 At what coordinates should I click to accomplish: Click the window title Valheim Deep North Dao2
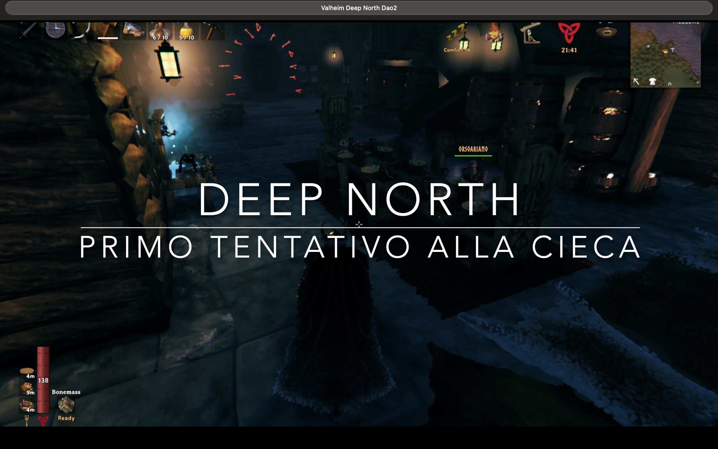(x=359, y=8)
